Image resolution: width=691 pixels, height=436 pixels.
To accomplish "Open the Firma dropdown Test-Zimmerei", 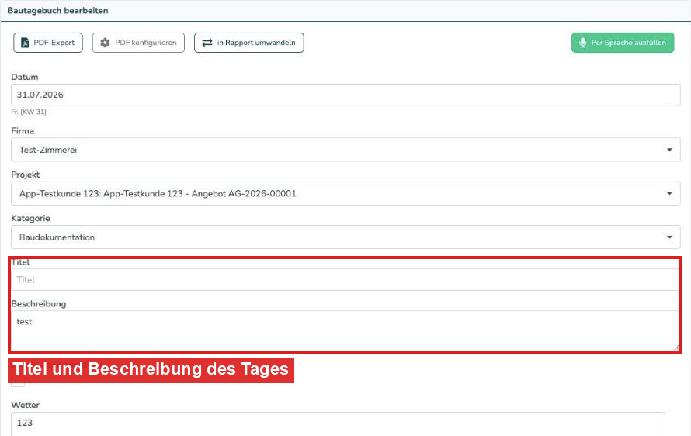I will click(345, 150).
